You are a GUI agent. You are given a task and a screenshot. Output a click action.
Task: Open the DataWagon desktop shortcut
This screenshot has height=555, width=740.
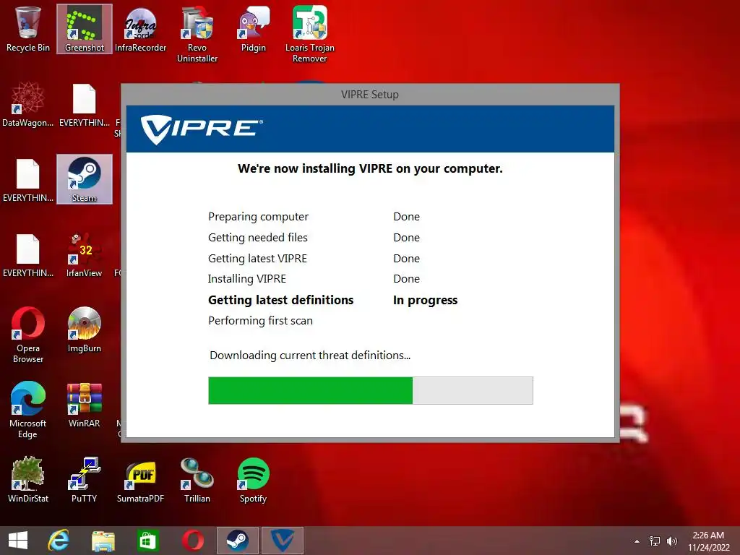click(28, 104)
